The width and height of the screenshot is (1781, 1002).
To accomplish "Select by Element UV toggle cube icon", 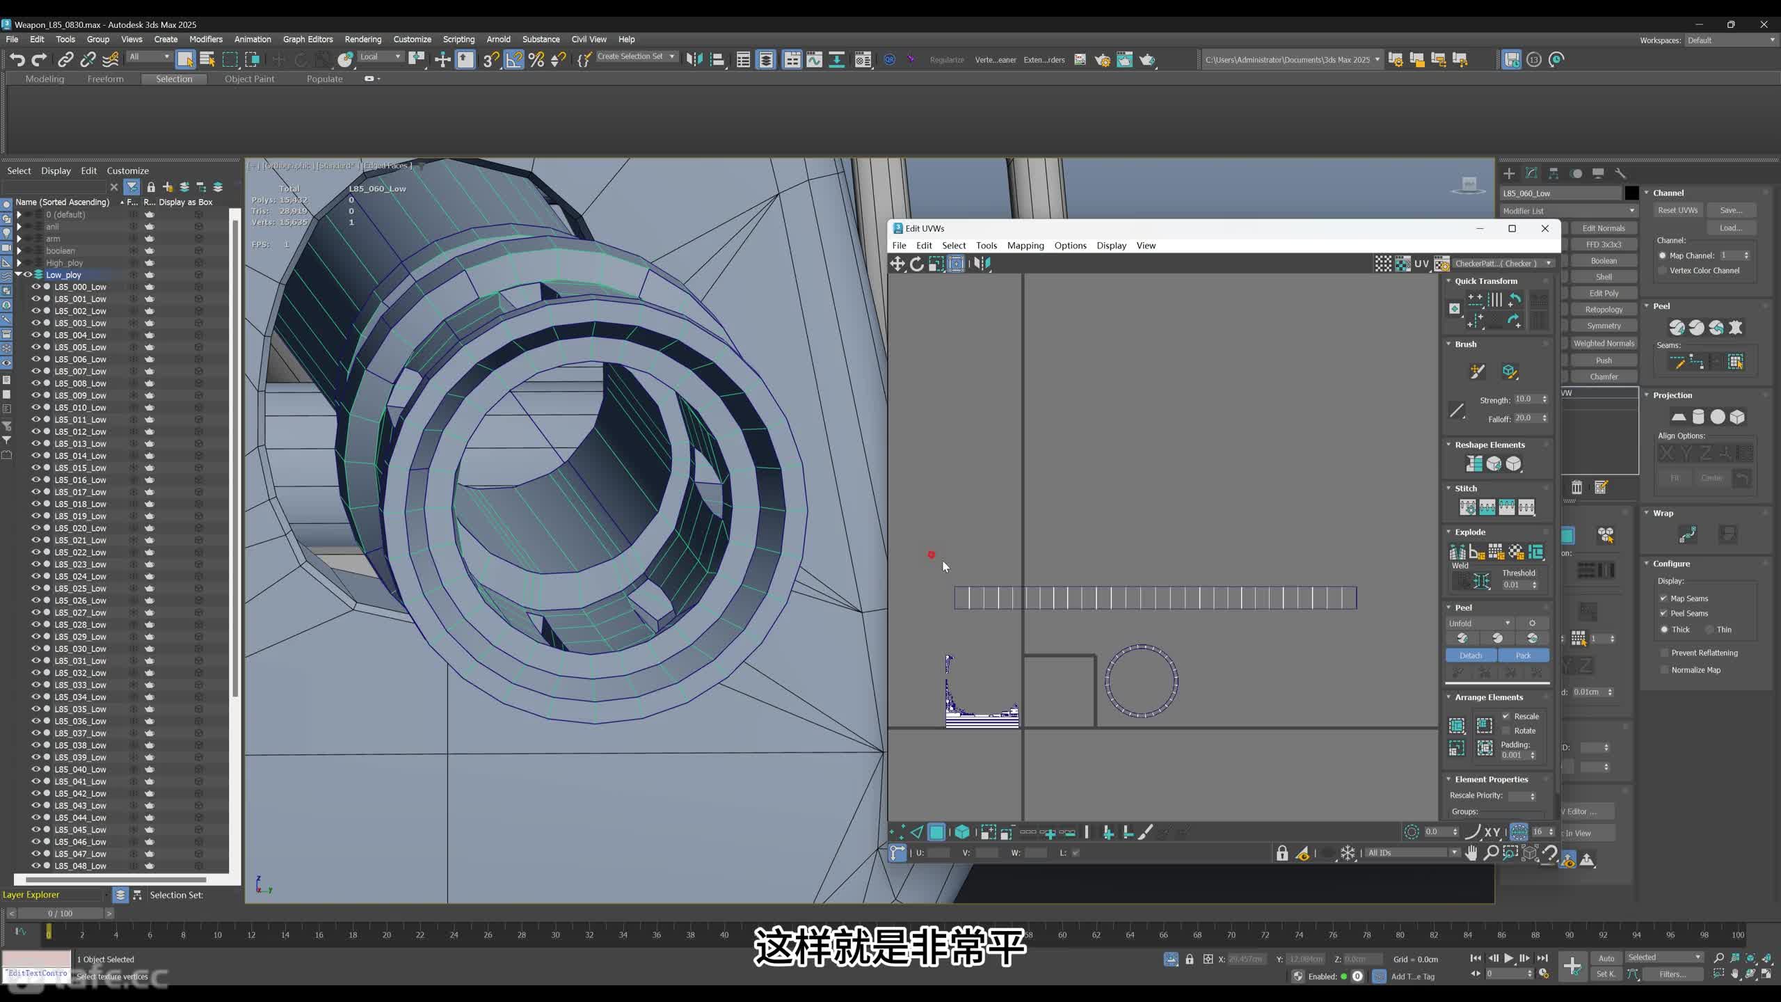I will (x=962, y=832).
